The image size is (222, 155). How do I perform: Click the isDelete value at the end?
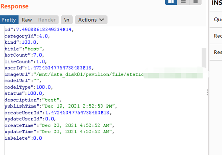pos(38,138)
